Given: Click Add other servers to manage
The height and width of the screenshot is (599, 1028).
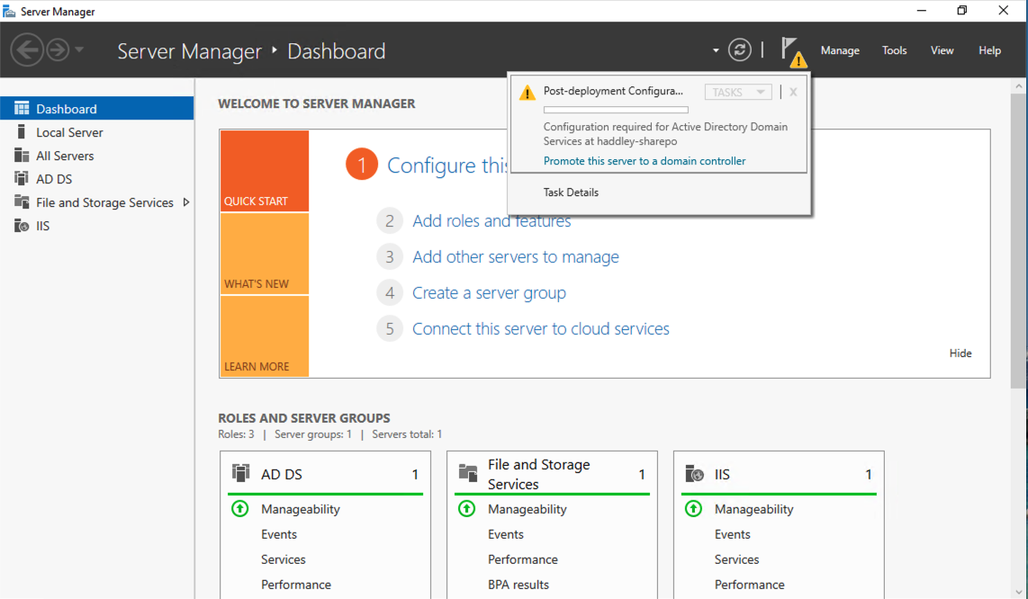Looking at the screenshot, I should tap(515, 257).
